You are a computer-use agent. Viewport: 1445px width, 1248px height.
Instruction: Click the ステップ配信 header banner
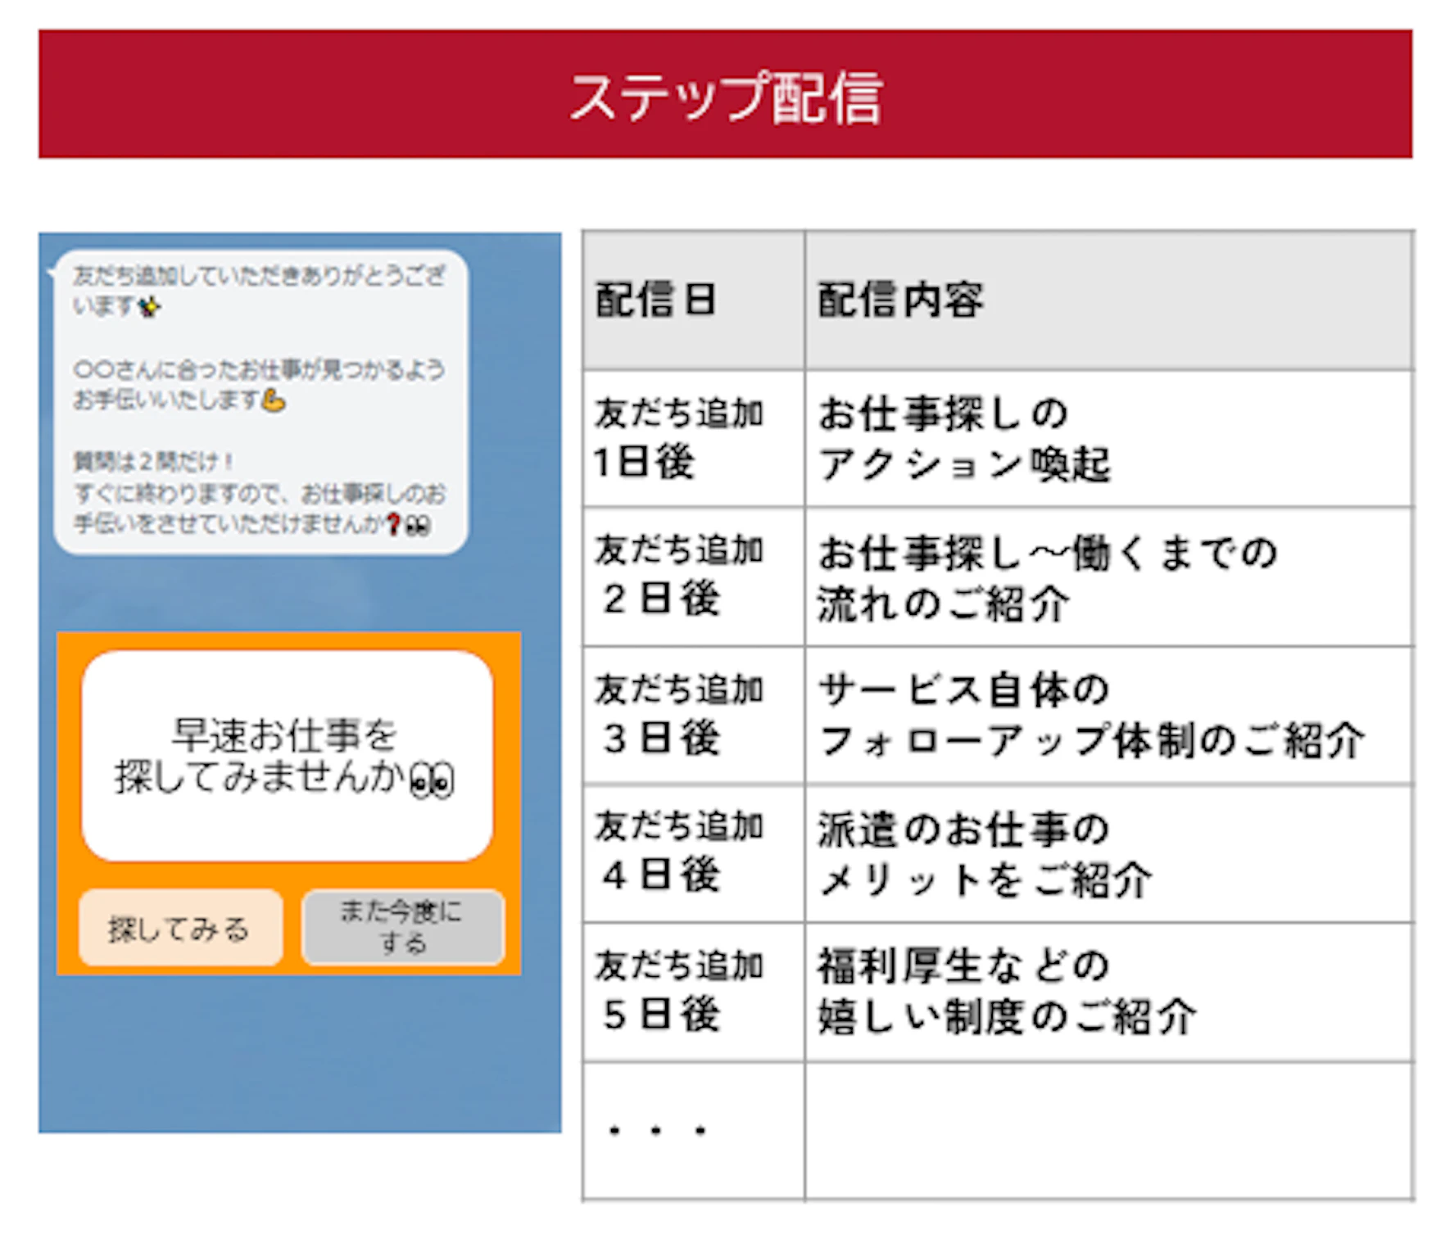pos(725,94)
